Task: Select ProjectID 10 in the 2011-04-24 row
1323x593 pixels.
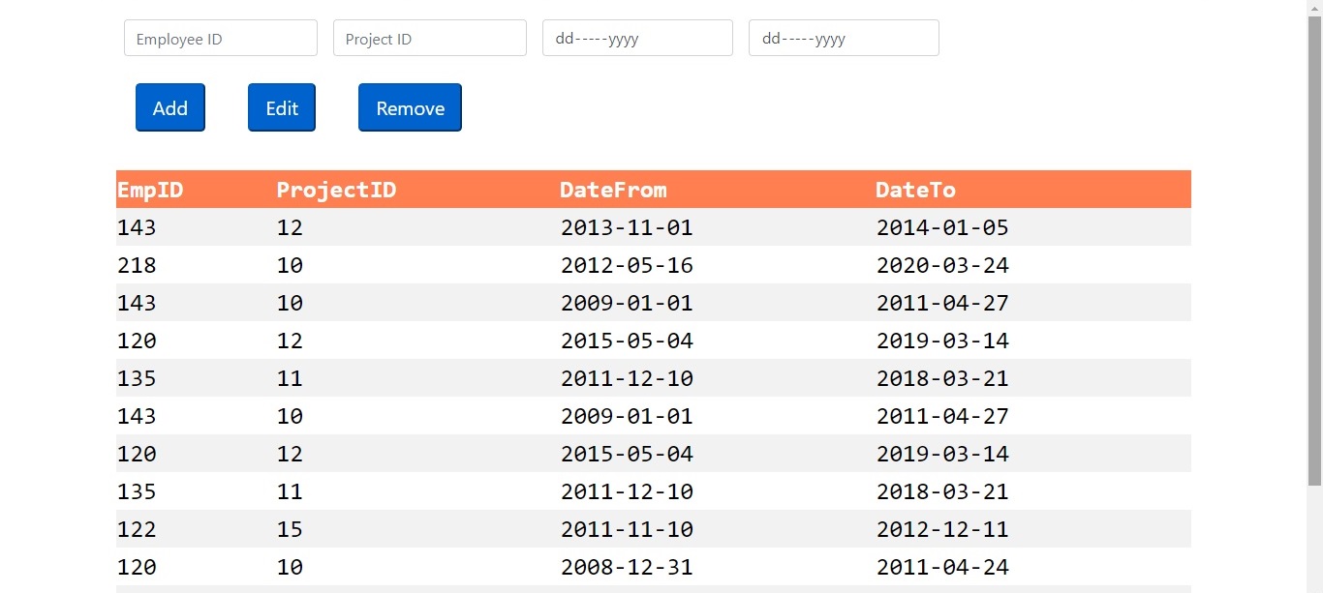Action: (x=290, y=567)
